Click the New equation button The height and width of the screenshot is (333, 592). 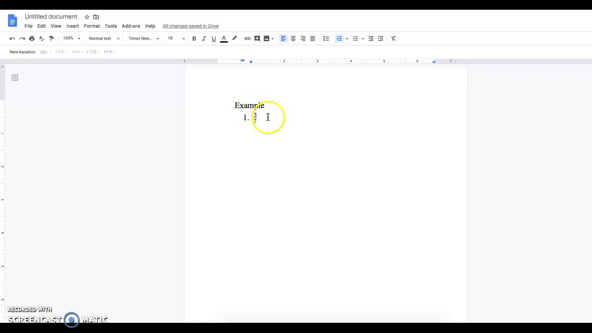point(22,52)
